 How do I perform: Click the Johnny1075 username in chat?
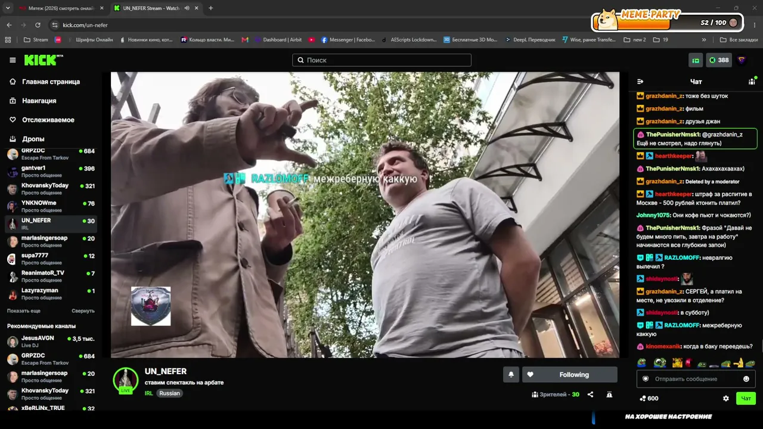point(653,215)
